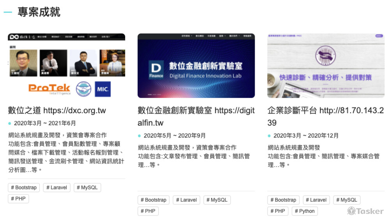Select # PHP tag under 數位金融創新實驗室
This screenshot has width=390, height=219.
tap(148, 211)
